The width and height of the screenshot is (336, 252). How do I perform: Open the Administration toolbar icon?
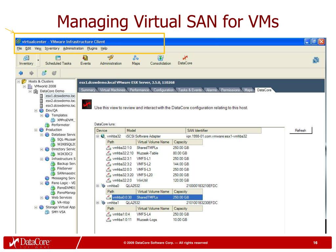point(111,60)
